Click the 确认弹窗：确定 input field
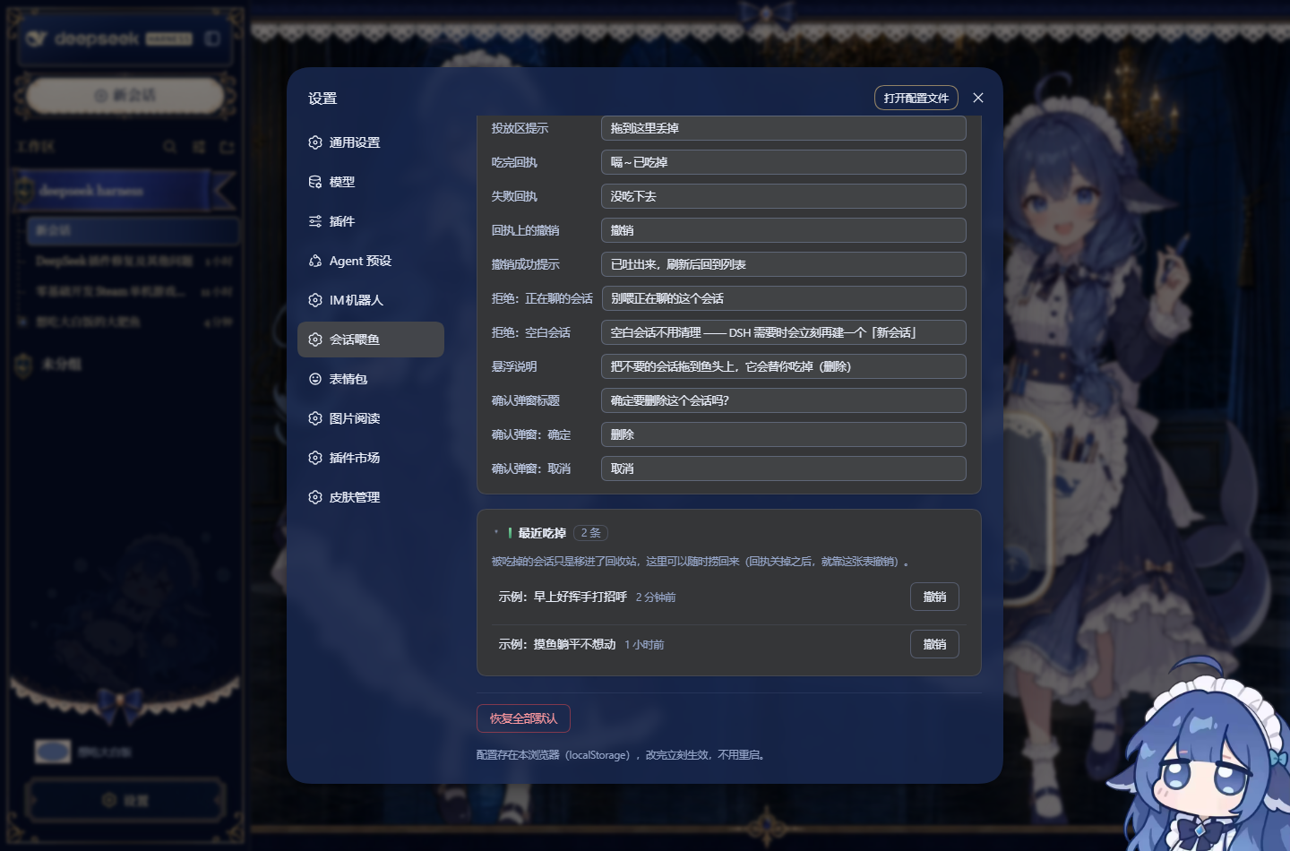1290x851 pixels. (784, 434)
